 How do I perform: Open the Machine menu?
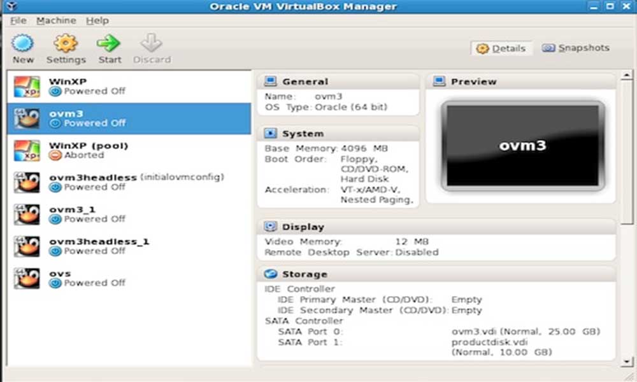[56, 20]
